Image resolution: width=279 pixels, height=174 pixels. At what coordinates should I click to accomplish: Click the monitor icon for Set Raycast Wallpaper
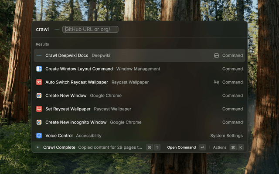coord(39,109)
